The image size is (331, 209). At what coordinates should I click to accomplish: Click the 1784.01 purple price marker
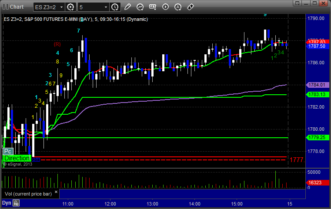[x=317, y=85]
